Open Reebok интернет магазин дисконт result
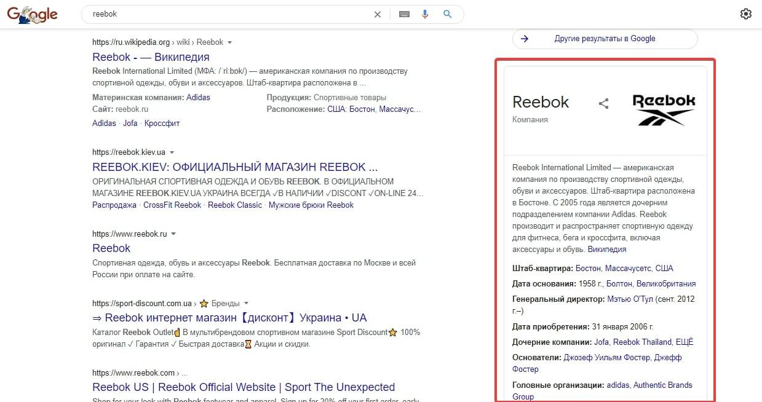Screen dimensions: 762x402 229,318
